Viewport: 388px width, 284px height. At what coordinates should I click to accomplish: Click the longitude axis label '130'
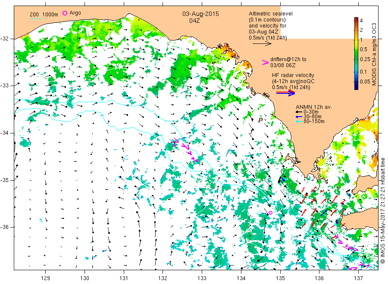84,278
